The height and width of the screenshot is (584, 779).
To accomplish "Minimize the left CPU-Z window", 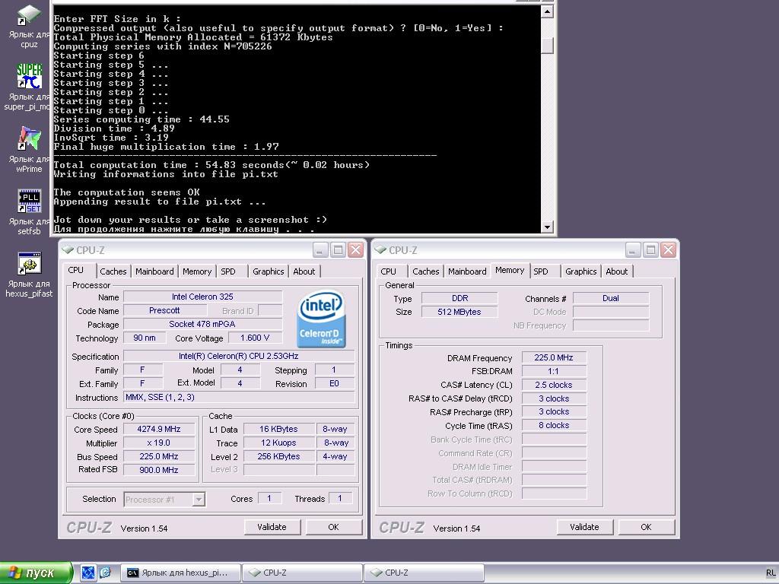I will point(320,249).
